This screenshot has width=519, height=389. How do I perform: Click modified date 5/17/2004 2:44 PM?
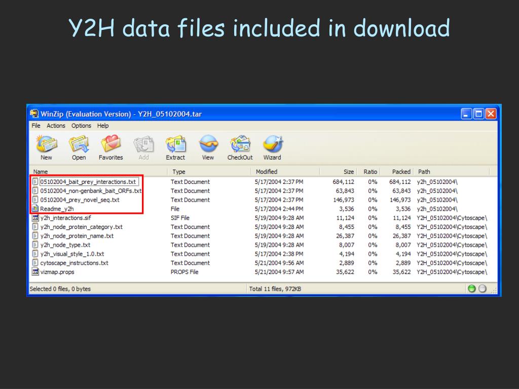click(x=279, y=209)
